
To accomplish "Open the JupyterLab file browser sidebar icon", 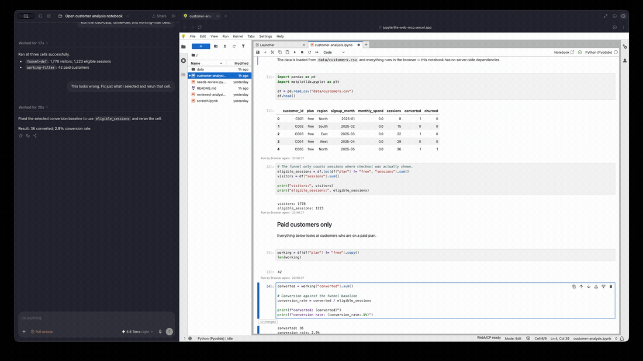I will tap(184, 47).
